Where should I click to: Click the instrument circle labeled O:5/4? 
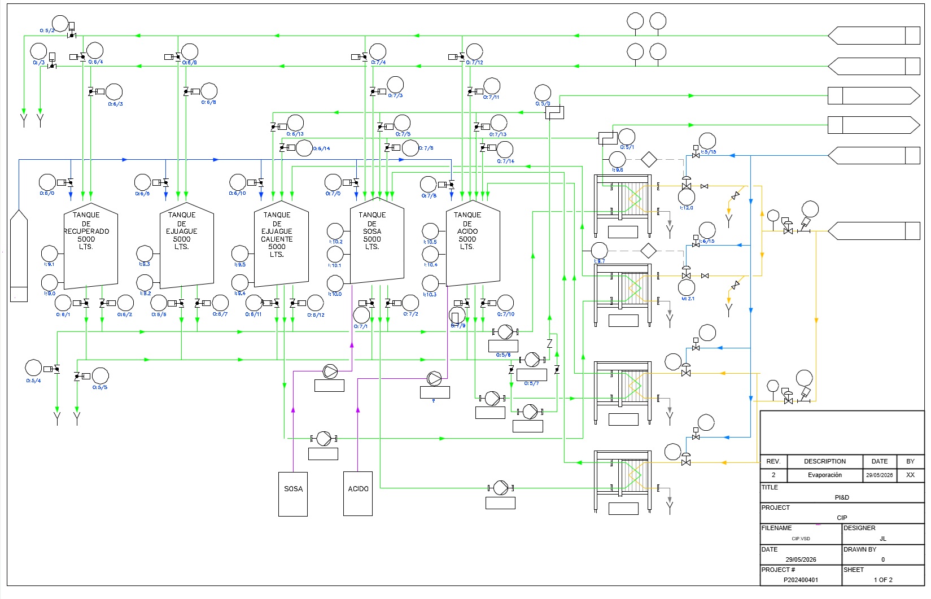tap(34, 368)
